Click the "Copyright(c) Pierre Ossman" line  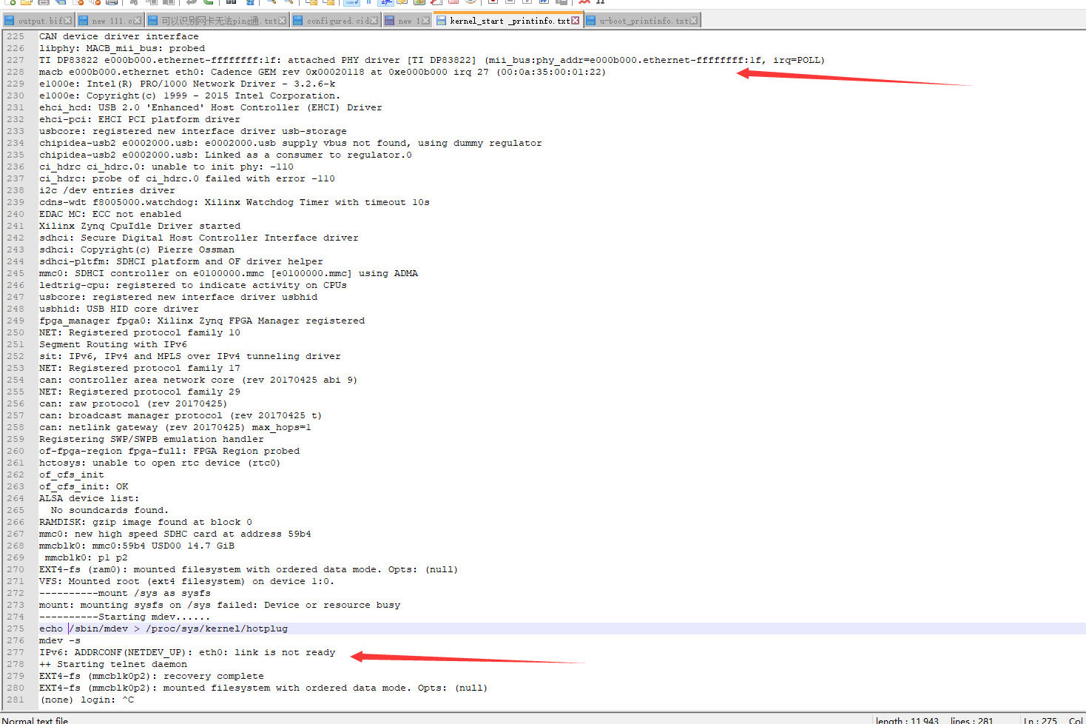pyautogui.click(x=137, y=249)
